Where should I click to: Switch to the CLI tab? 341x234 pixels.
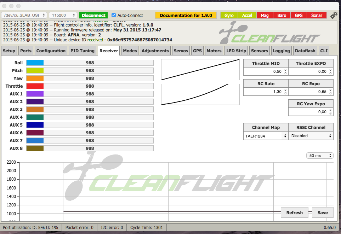click(324, 51)
